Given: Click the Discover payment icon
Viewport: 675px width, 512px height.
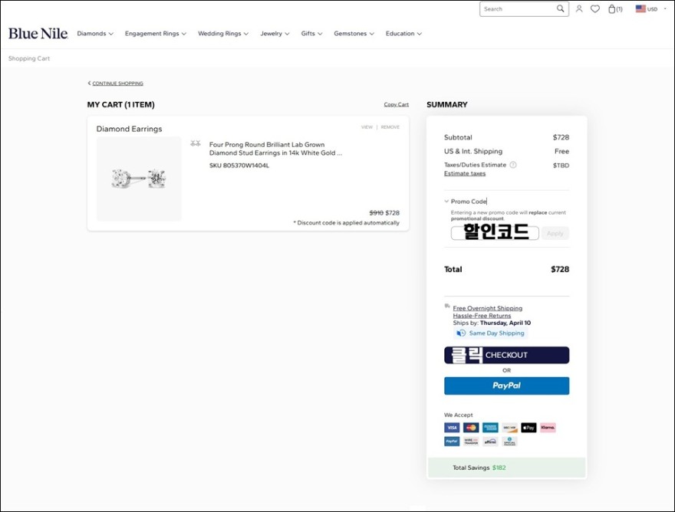Looking at the screenshot, I should pos(509,427).
